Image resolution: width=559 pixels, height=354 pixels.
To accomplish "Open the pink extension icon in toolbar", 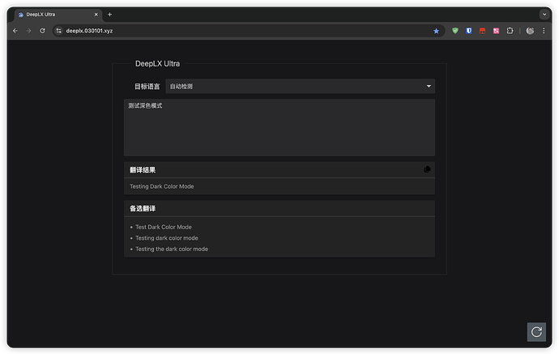I will [x=496, y=31].
